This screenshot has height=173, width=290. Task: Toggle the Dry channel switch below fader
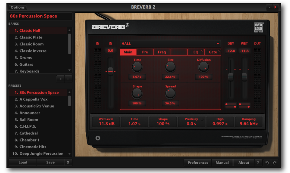pyautogui.click(x=230, y=106)
